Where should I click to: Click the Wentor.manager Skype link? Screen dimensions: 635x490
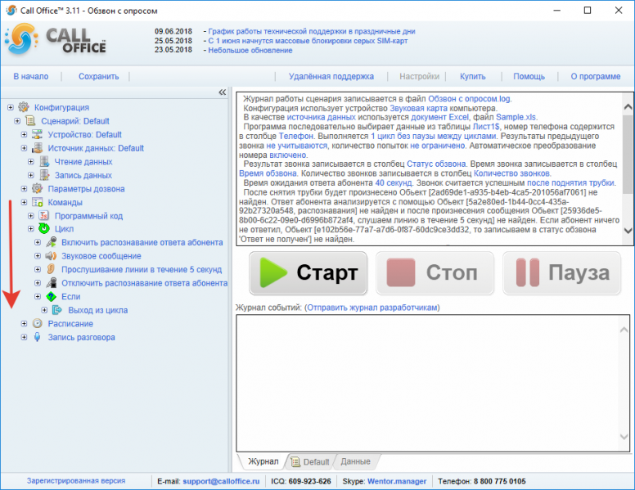pyautogui.click(x=397, y=481)
